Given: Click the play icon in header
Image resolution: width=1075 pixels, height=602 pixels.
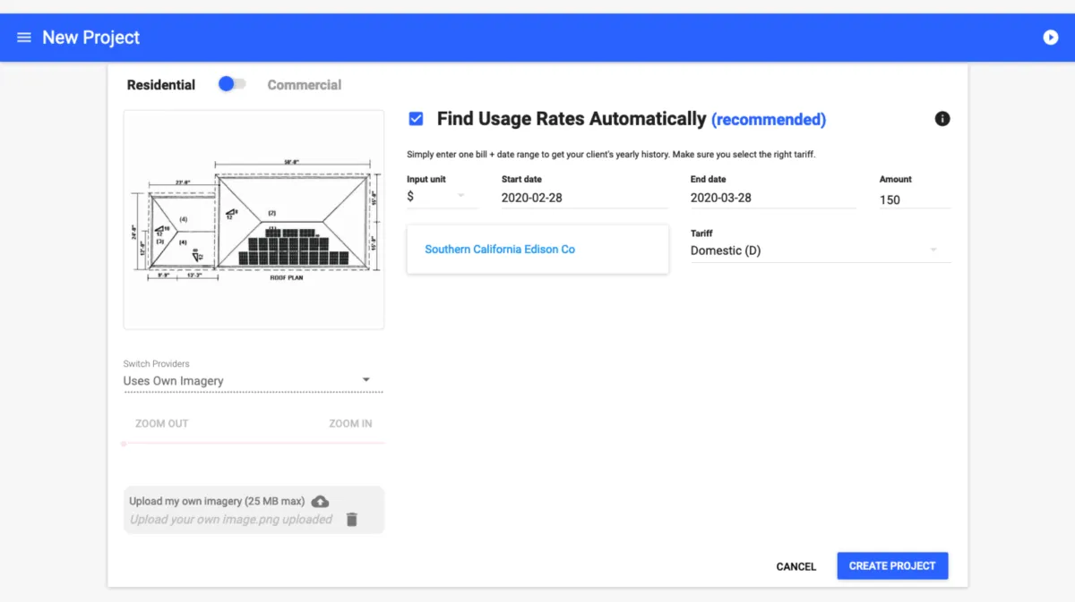Looking at the screenshot, I should 1051,38.
